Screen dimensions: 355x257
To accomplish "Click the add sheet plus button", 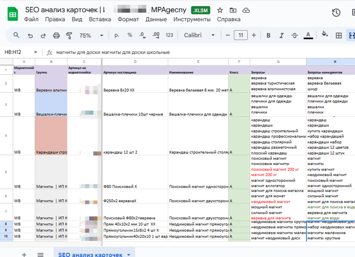I will click(x=24, y=254).
